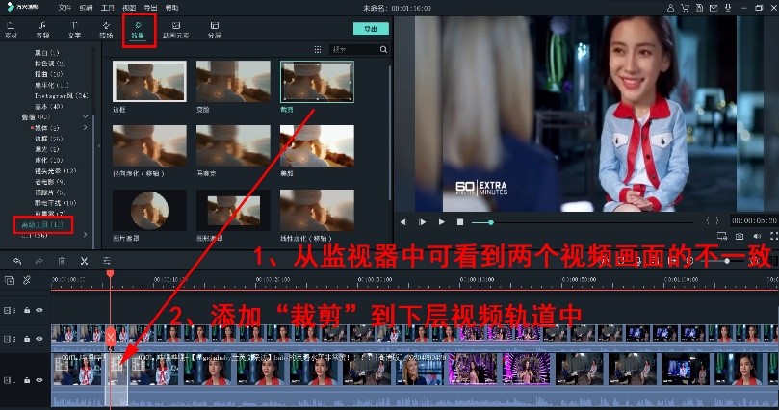This screenshot has height=410, width=779.
Task: Collapse the category panel via side handle
Action: click(98, 146)
